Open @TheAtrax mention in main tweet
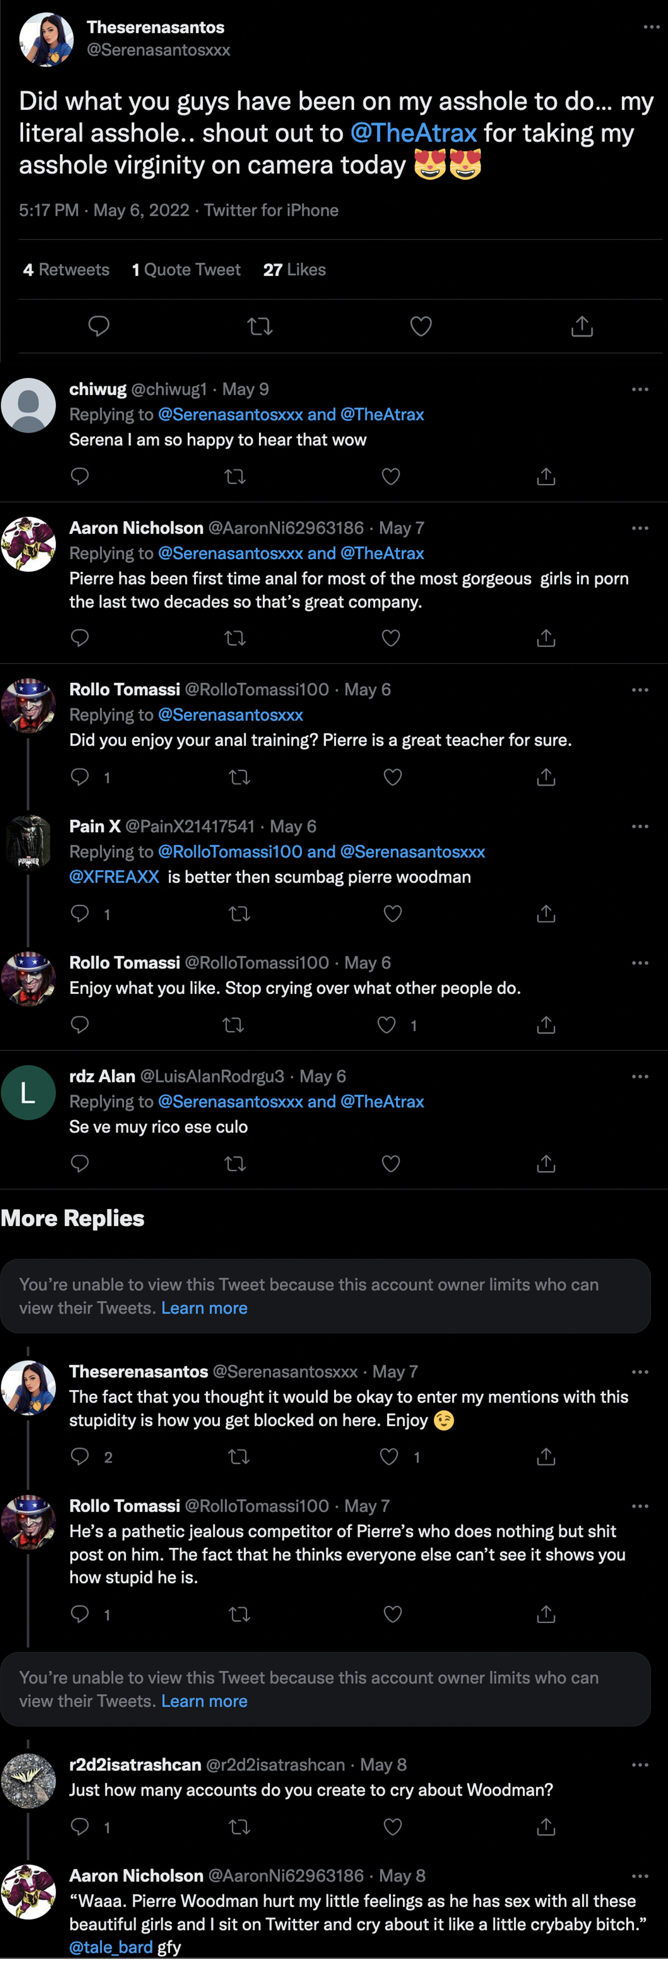The image size is (668, 1965). point(413,133)
